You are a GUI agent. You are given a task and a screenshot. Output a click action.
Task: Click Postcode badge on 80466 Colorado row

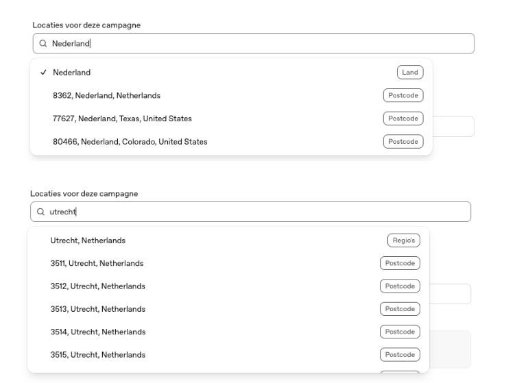point(403,142)
